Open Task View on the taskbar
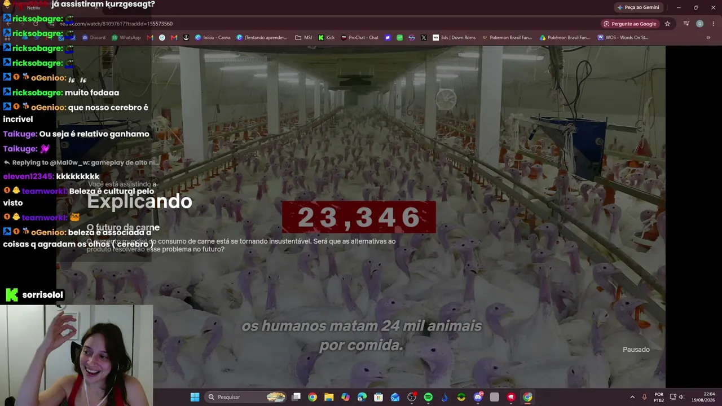The image size is (722, 406). pyautogui.click(x=296, y=397)
